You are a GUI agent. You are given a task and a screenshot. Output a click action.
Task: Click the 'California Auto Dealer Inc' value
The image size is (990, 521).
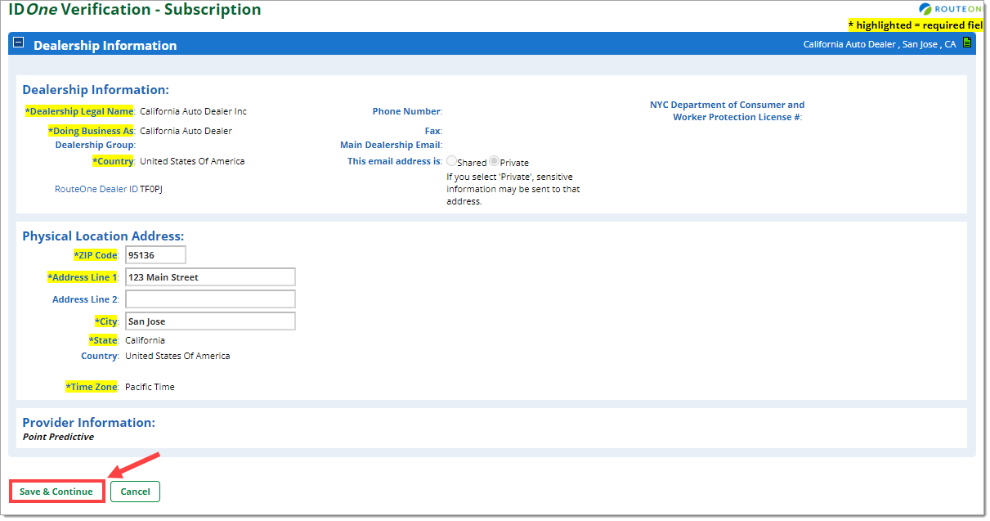pyautogui.click(x=193, y=111)
